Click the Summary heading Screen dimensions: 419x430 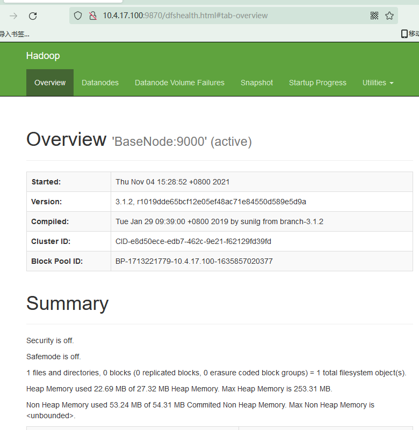point(67,304)
